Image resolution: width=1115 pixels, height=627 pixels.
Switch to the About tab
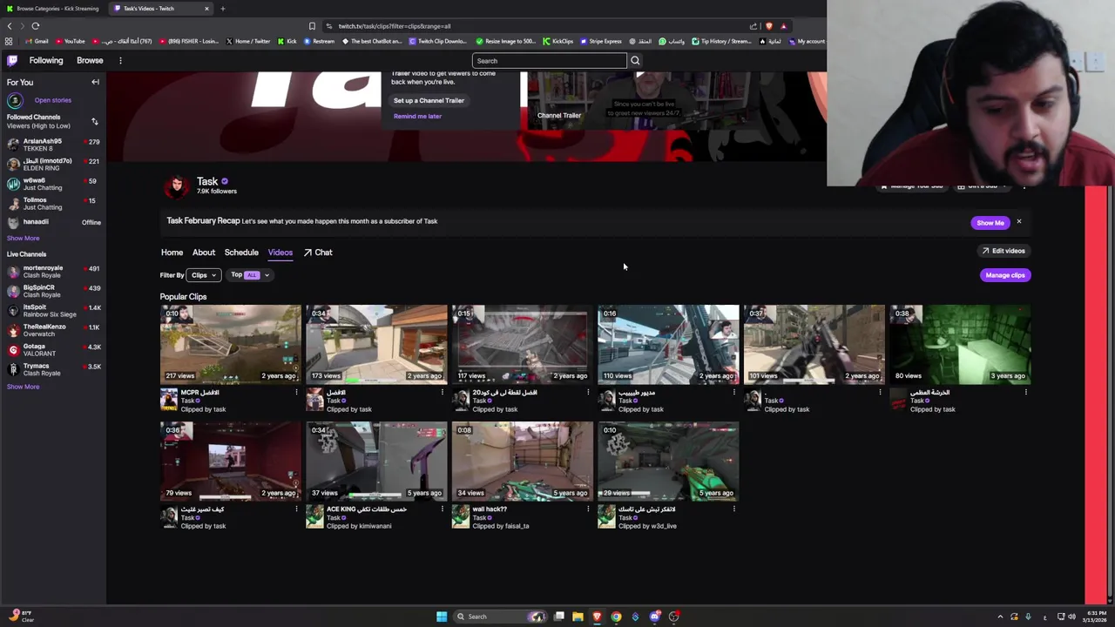(204, 253)
